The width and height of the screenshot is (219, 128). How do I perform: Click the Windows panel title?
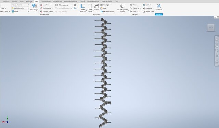coord(96,14)
